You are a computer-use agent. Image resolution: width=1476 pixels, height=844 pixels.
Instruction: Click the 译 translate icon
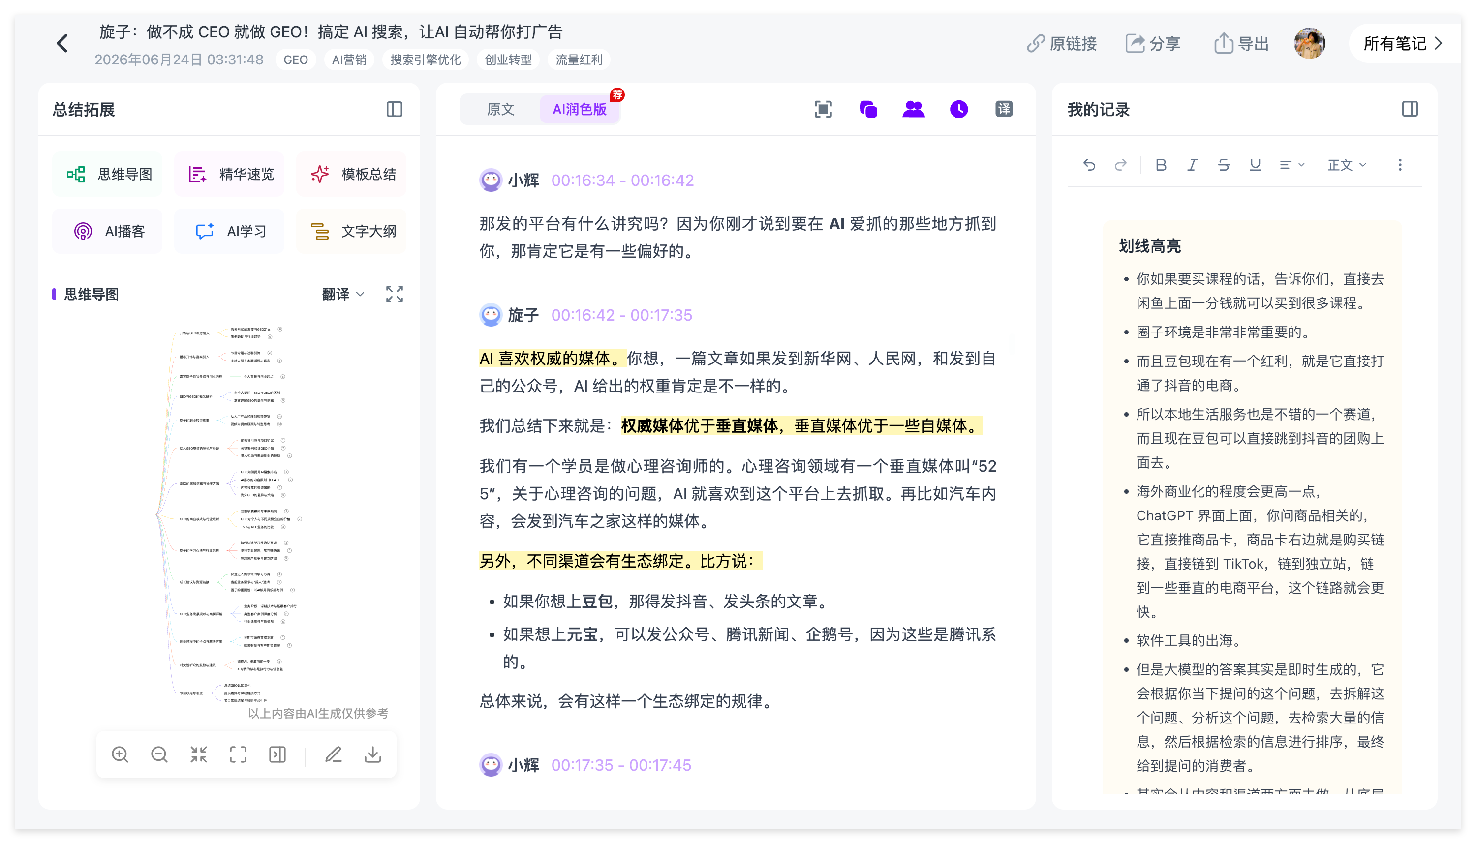1004,109
